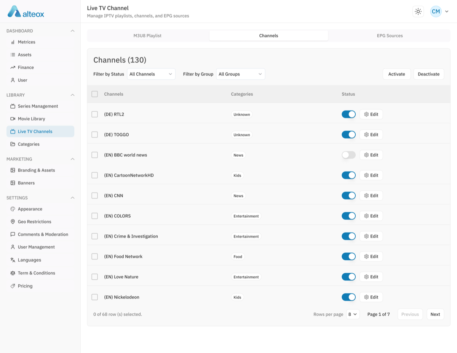
Task: Toggle light/dark theme sun icon
Action: (418, 11)
